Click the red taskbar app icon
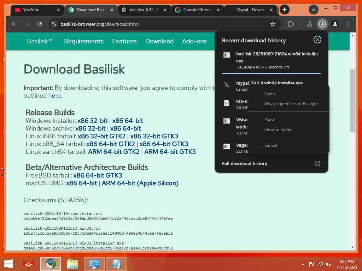This screenshot has width=362, height=271. tap(28, 264)
